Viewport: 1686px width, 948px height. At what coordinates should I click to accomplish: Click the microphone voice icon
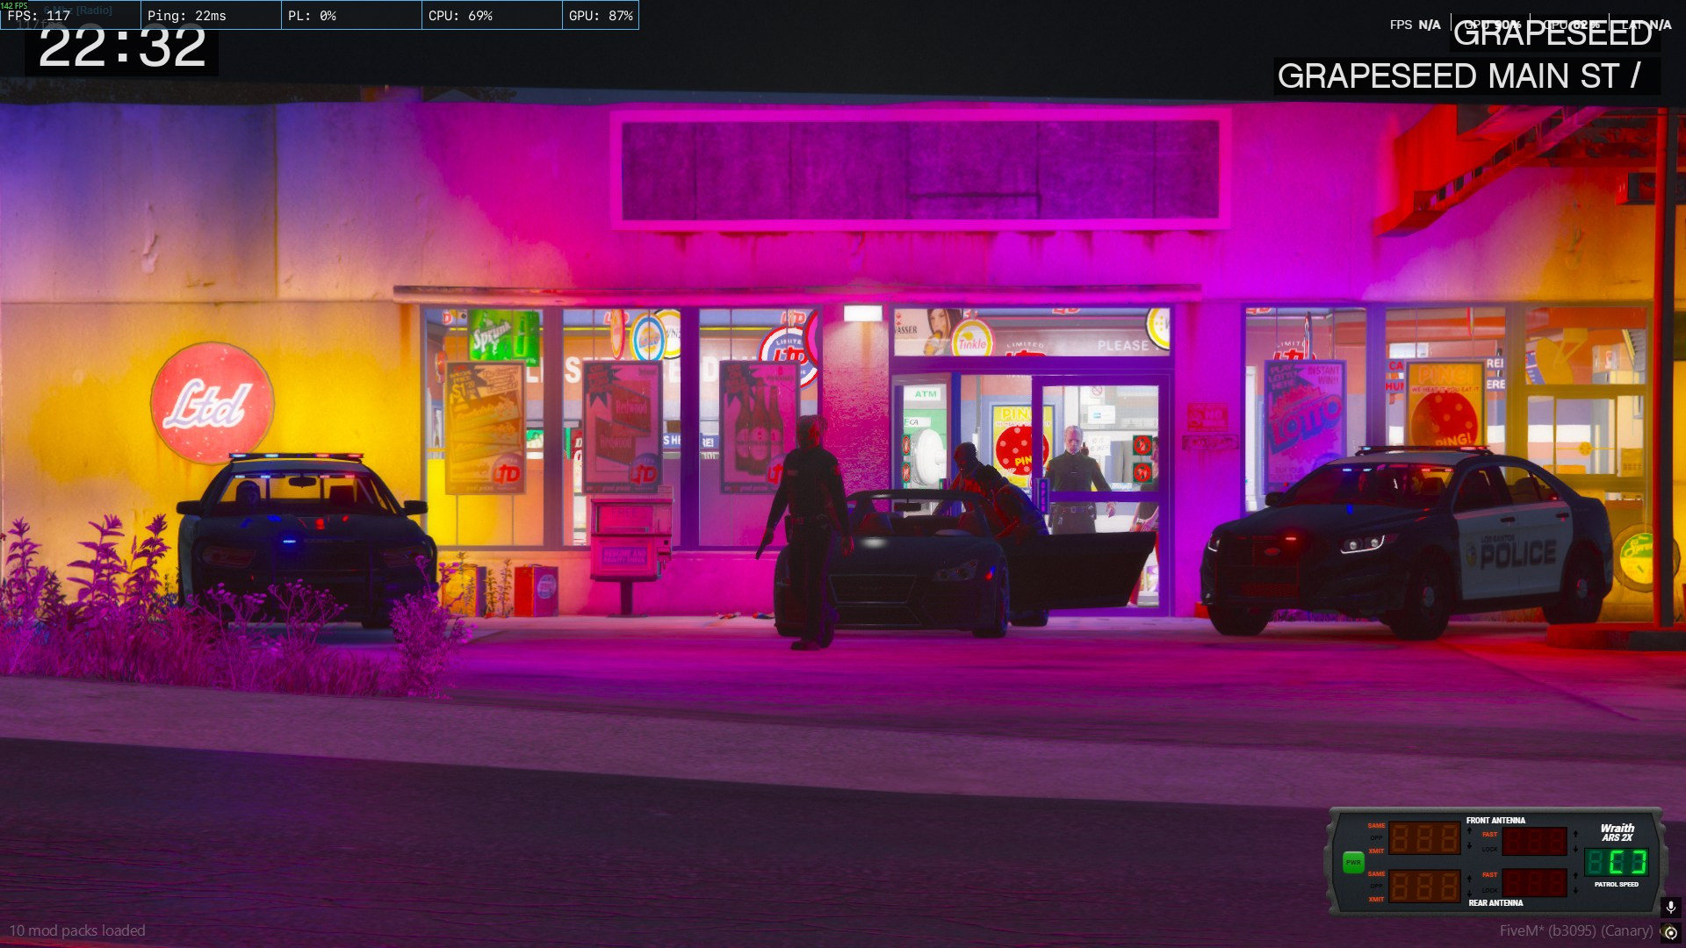1670,907
